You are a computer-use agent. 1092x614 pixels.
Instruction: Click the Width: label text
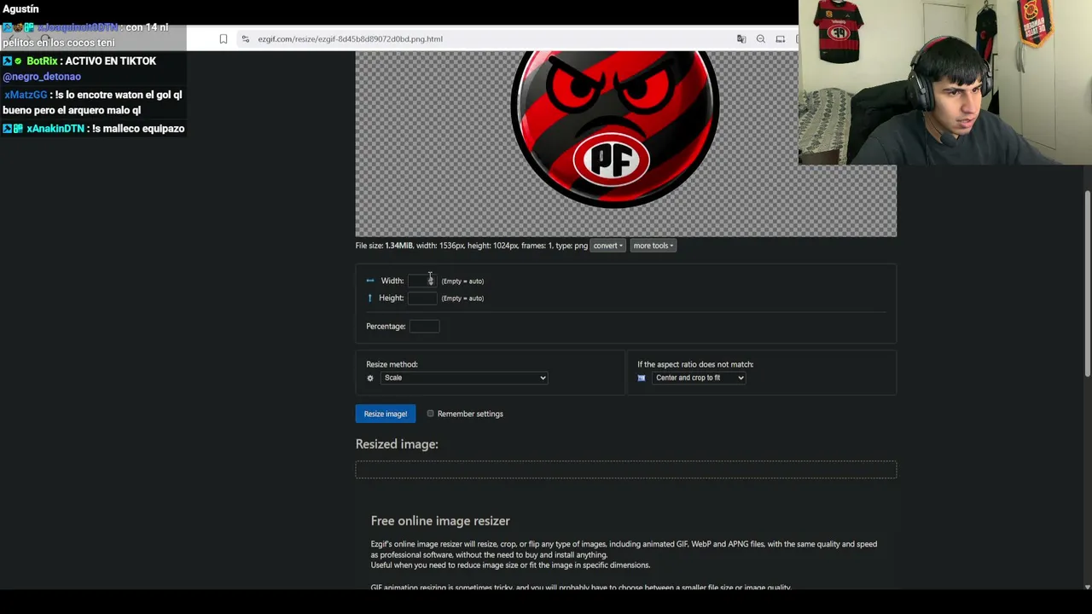tap(392, 281)
